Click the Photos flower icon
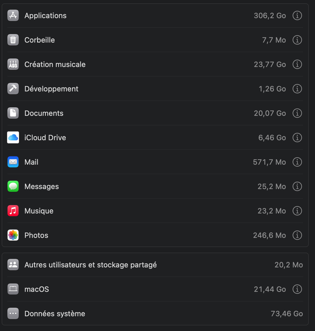This screenshot has height=331, width=315. coord(13,235)
